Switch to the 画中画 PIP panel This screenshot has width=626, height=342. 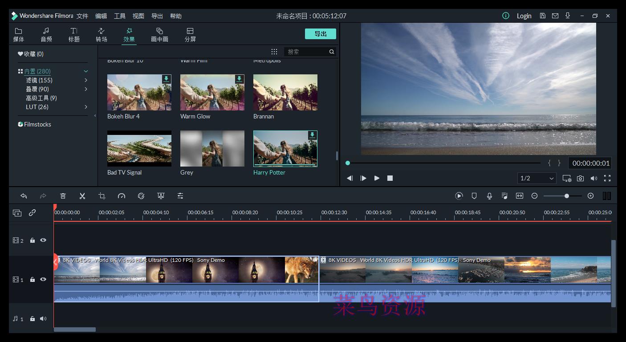pos(159,34)
